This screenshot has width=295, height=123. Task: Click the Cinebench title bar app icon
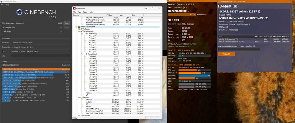[x=1, y=1]
